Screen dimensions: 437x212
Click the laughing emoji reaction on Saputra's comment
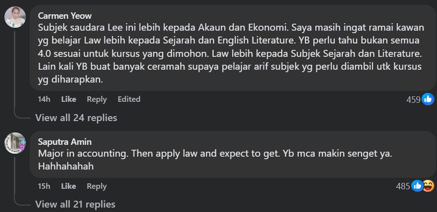429,186
